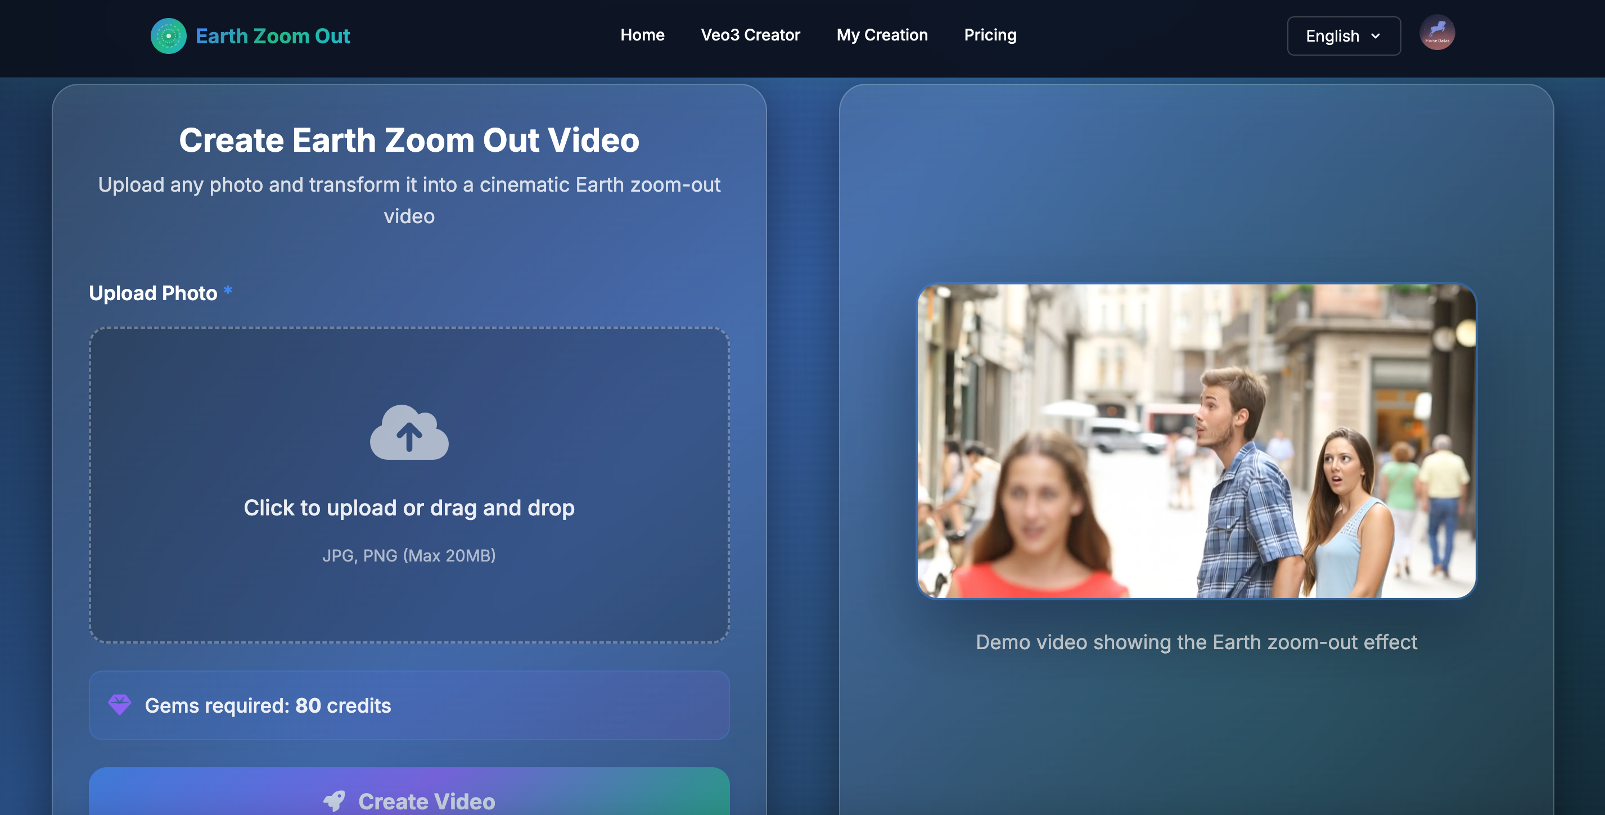Play the demo video thumbnail
Image resolution: width=1605 pixels, height=815 pixels.
[1196, 441]
